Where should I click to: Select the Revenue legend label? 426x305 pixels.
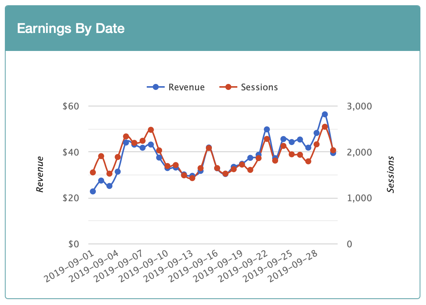point(186,87)
